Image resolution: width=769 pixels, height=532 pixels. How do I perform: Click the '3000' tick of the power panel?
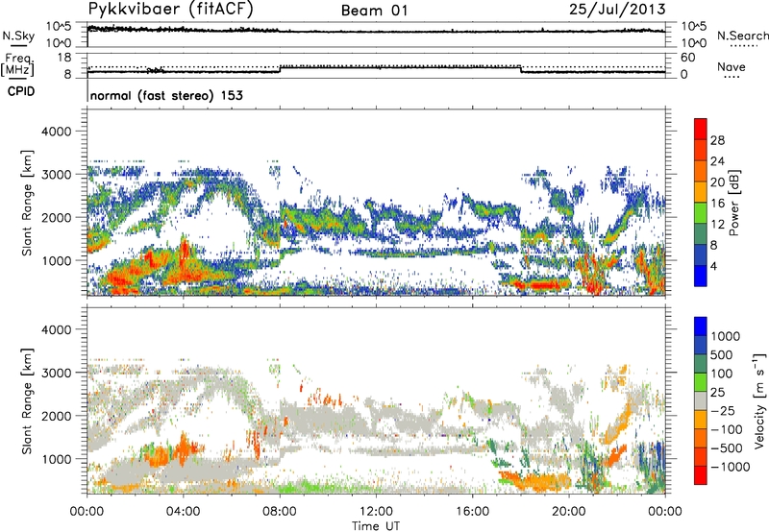point(56,175)
